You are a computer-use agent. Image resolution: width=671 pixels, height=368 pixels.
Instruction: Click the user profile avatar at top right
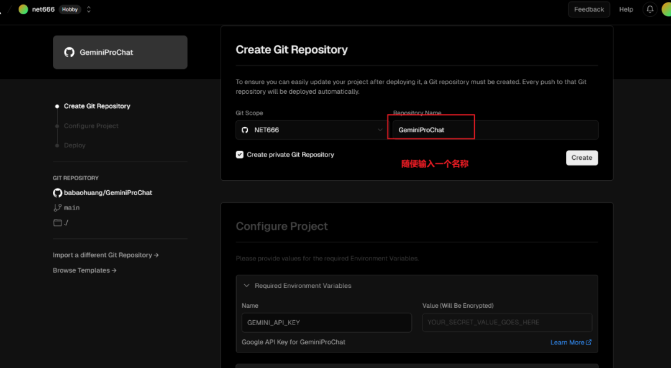(x=666, y=9)
